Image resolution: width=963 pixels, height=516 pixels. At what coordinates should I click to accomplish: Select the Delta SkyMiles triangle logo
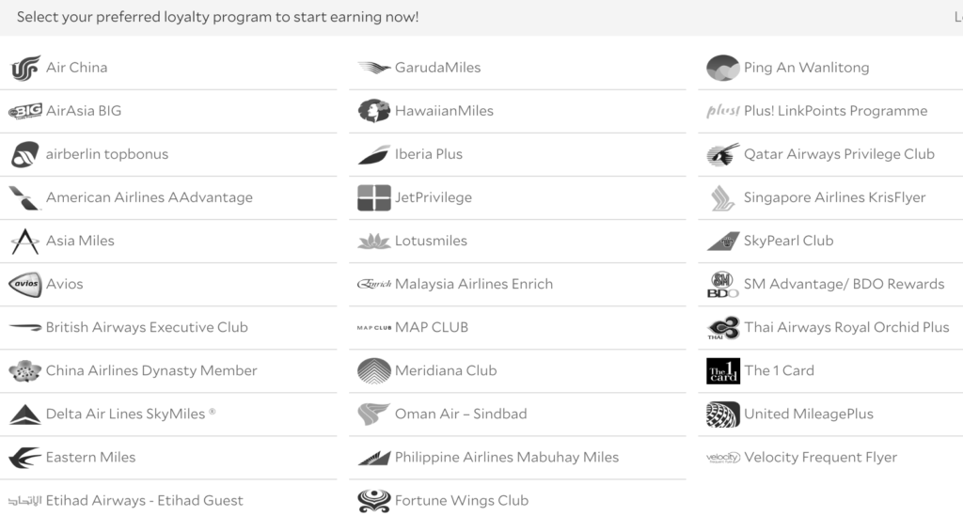coord(25,414)
